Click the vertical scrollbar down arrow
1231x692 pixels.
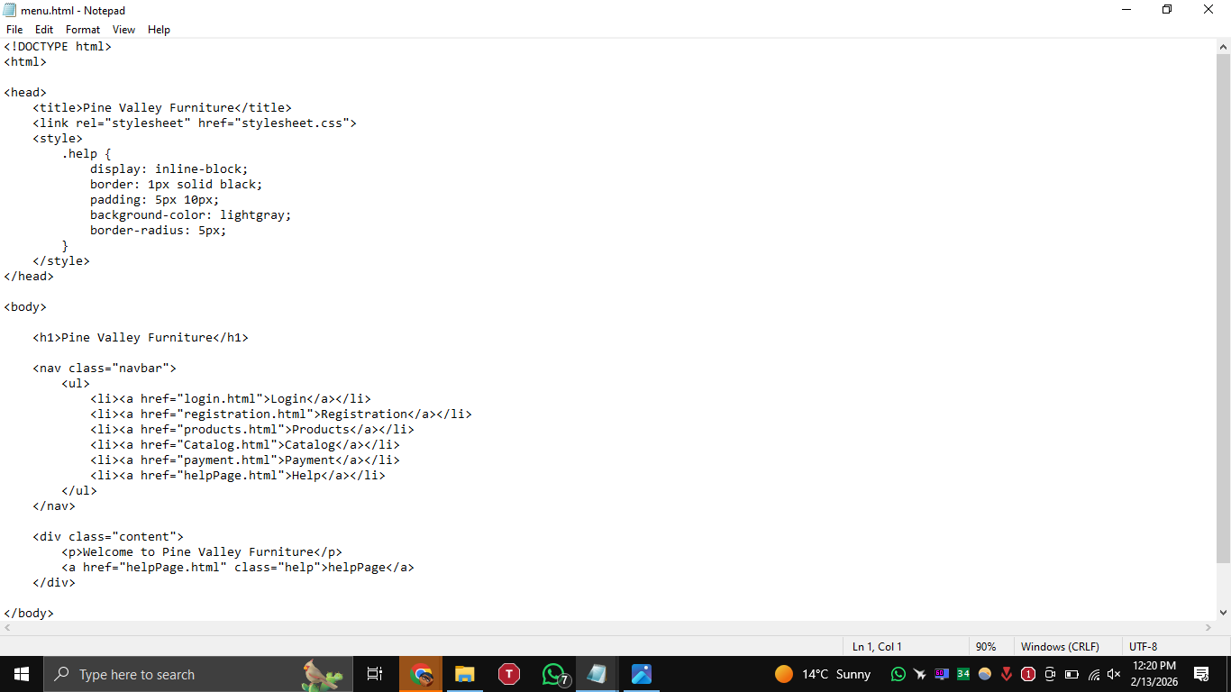(1223, 613)
